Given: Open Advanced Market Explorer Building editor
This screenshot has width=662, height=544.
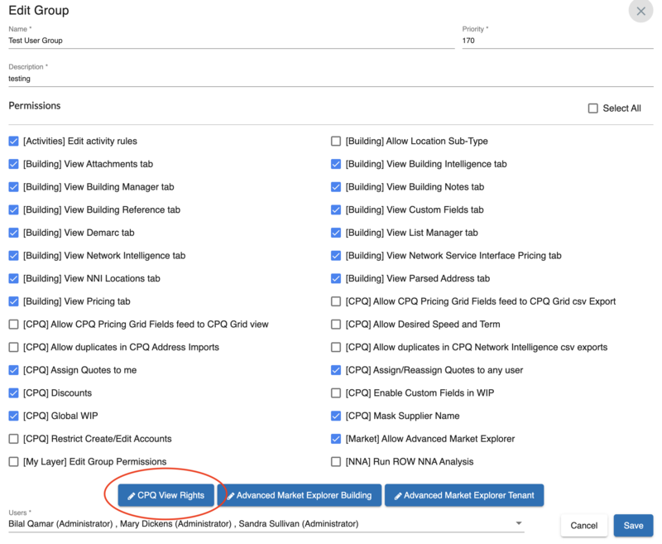Looking at the screenshot, I should 300,495.
